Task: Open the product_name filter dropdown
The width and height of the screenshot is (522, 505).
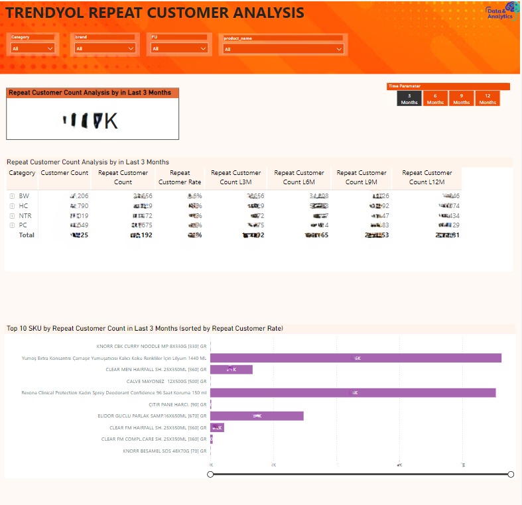Action: (x=283, y=49)
